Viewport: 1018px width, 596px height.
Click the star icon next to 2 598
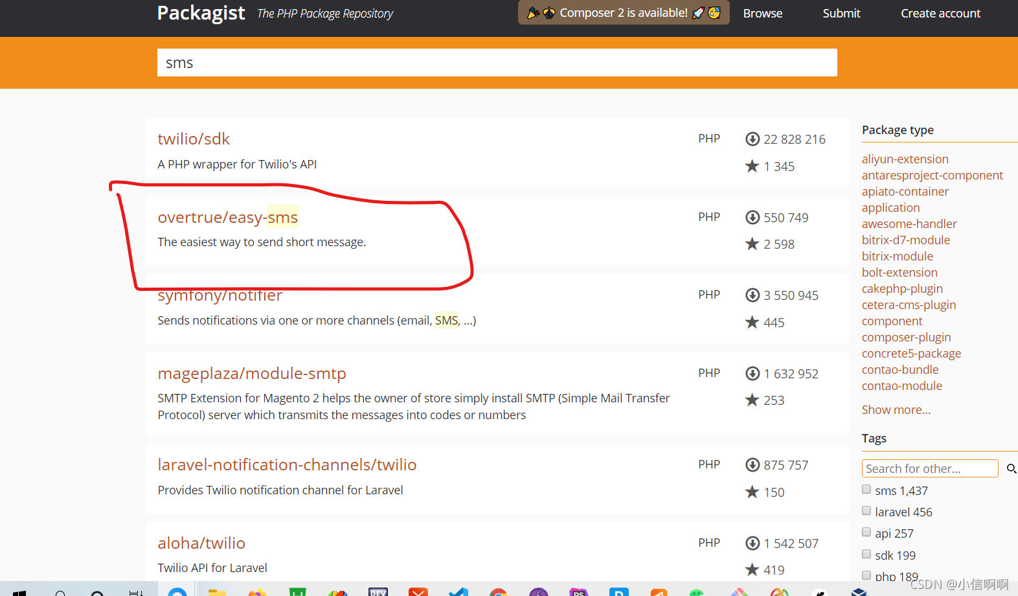coord(752,244)
